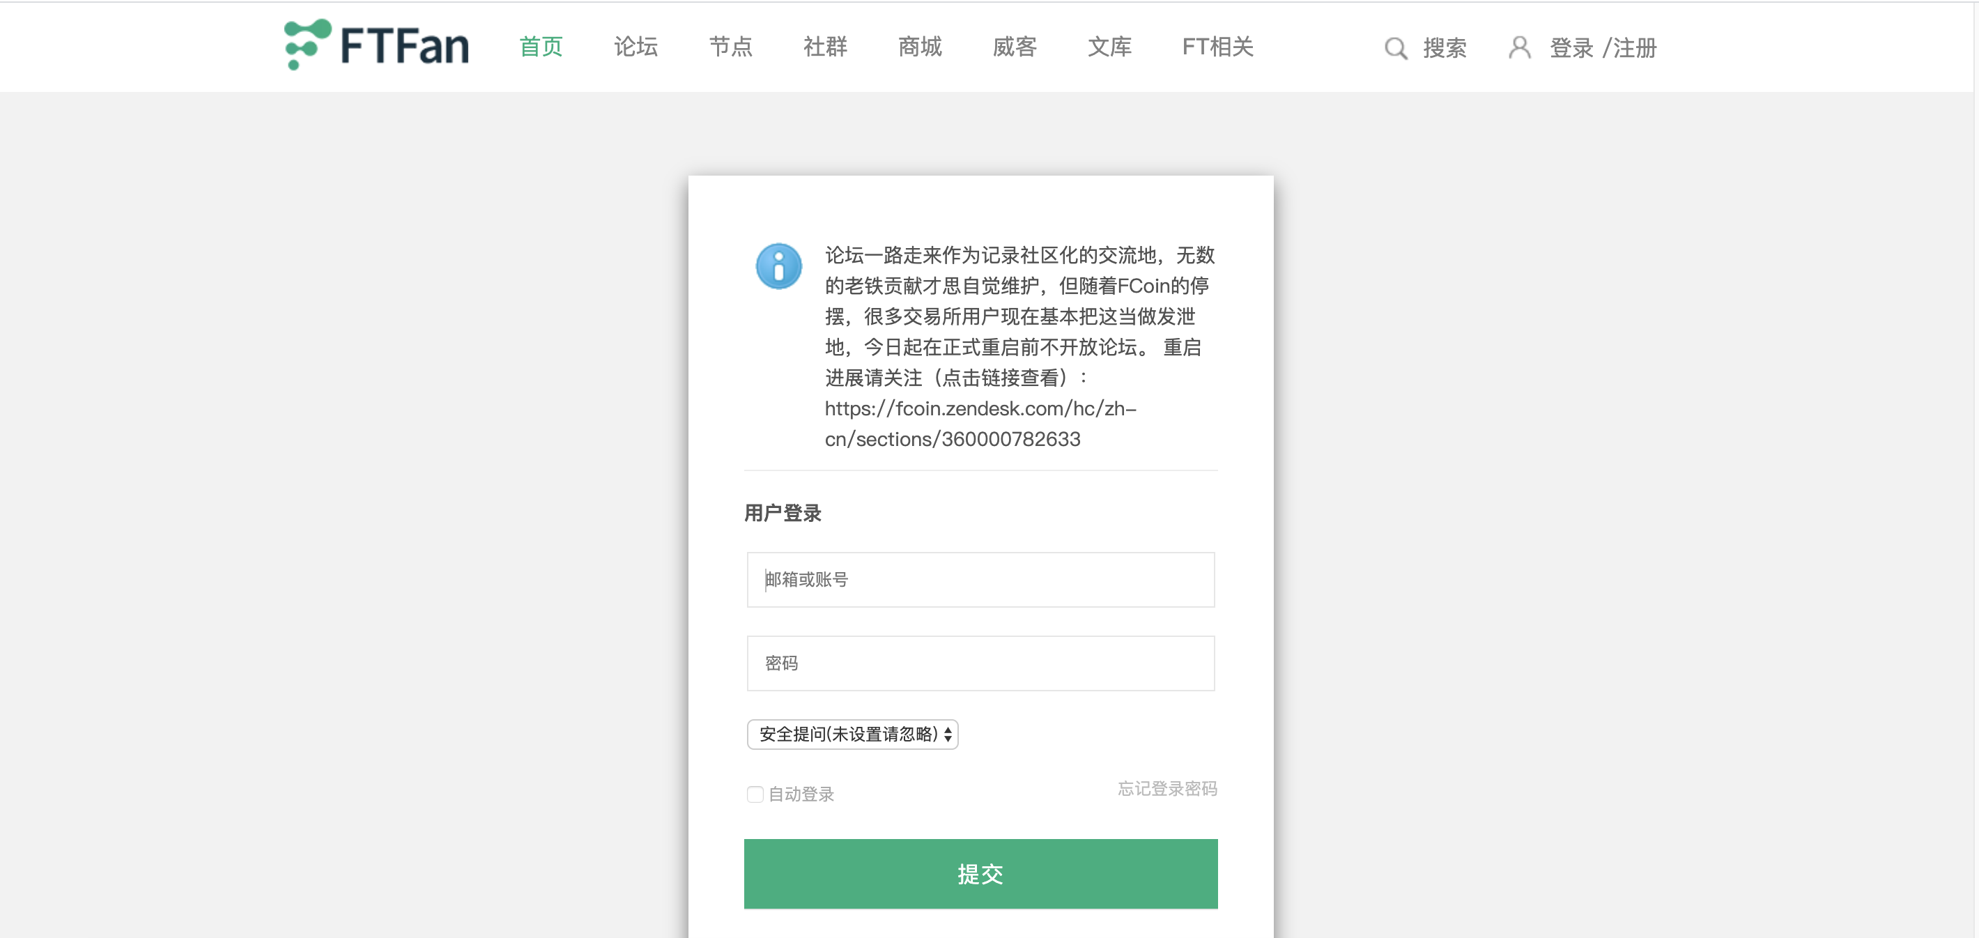Navigate to the 威客 menu item
This screenshot has width=1979, height=938.
(1014, 47)
